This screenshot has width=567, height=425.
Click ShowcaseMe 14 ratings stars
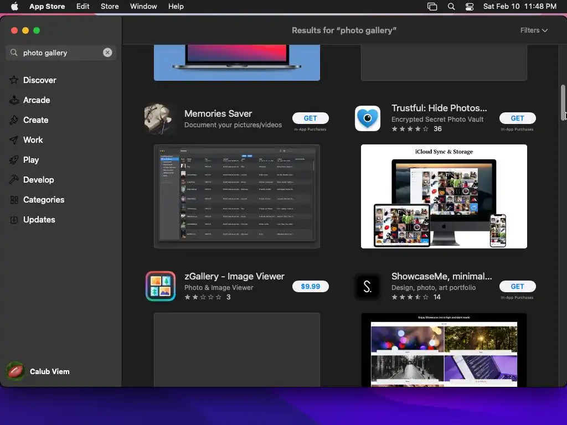410,297
